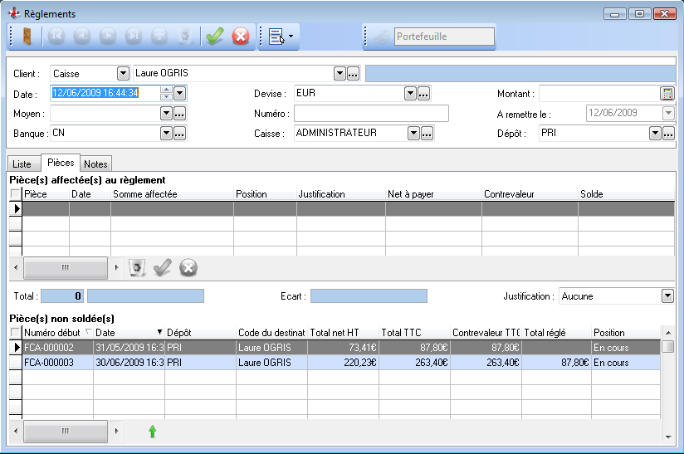Viewport: 684px width, 454px height.
Task: Click Somme affectée column header
Action: coord(172,194)
